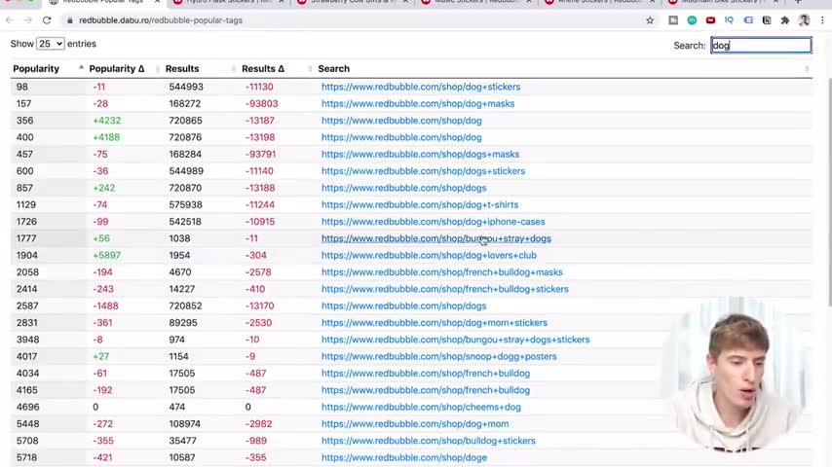Image resolution: width=832 pixels, height=467 pixels.
Task: Open the red YouTube-style extension icon
Action: coord(710,20)
